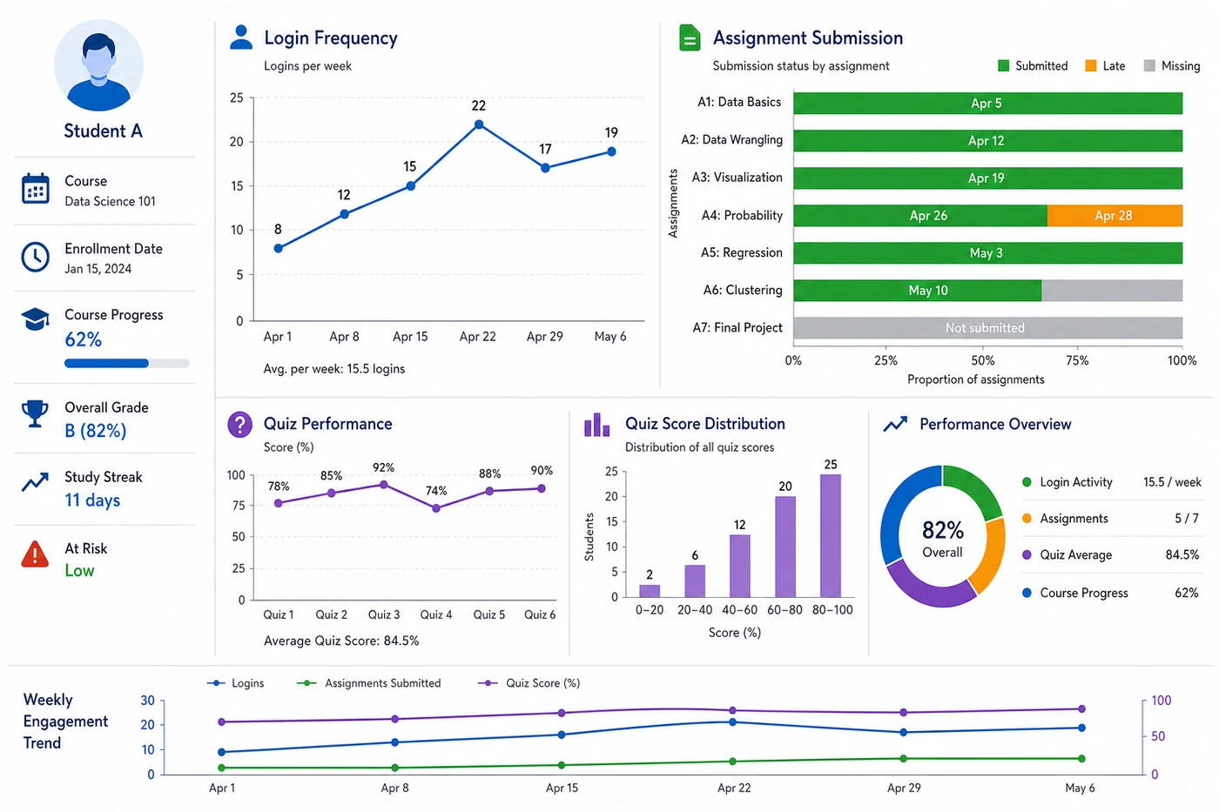The width and height of the screenshot is (1219, 812).
Task: Click the B (82%) overall grade value
Action: point(96,431)
